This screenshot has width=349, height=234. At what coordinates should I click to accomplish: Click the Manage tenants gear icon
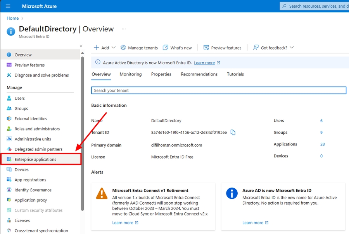point(123,48)
